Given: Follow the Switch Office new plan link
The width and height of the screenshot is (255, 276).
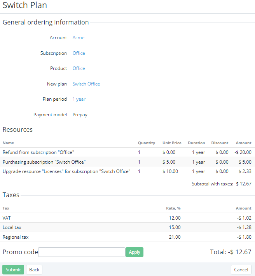Looking at the screenshot, I should (86, 84).
